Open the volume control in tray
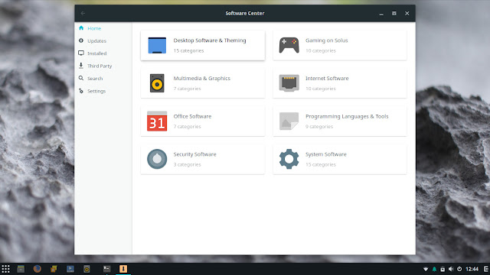Image resolution: width=490 pixels, height=275 pixels. point(451,269)
